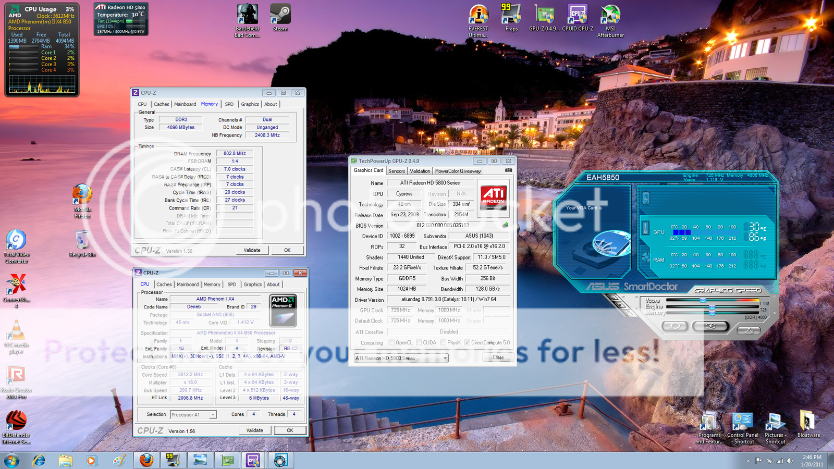This screenshot has height=469, width=834.
Task: Click the SmartDoctor fan icon beside RAM
Action: [x=646, y=257]
